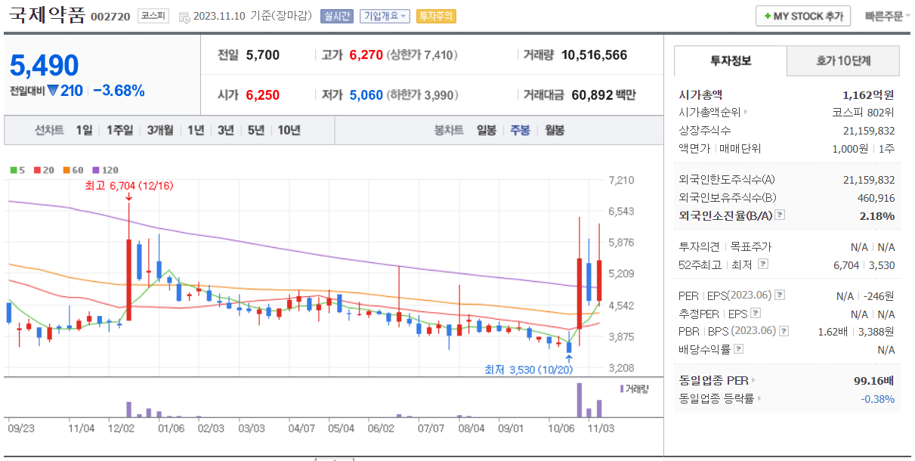915x461 pixels.
Task: Click the -3.68% change rate
Action: (118, 91)
